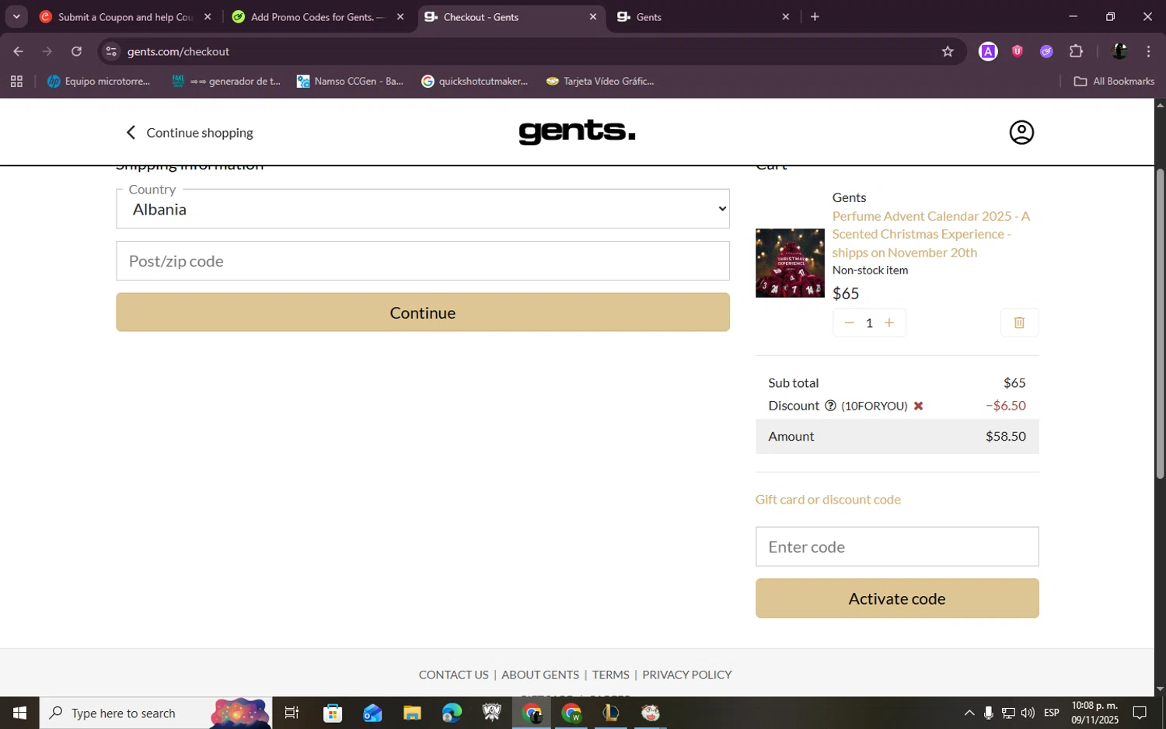This screenshot has height=729, width=1166.
Task: Bookmark this page with star icon
Action: coord(948,51)
